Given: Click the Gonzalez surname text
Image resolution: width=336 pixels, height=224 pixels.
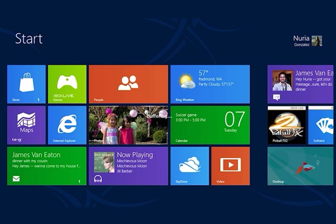Looking at the screenshot, I should click(x=302, y=45).
